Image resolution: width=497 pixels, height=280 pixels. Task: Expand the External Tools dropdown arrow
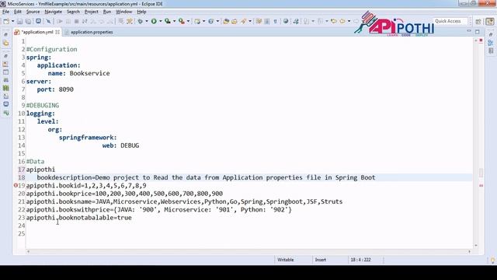(188, 21)
